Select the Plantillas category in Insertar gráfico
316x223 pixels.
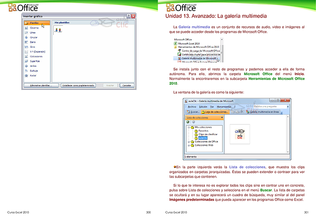point(37,23)
